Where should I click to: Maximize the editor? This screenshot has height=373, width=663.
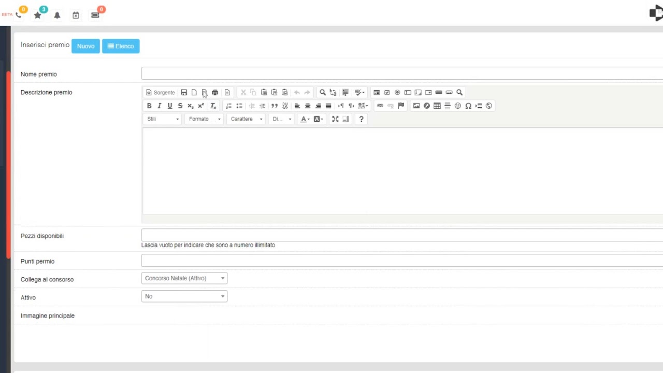click(336, 119)
